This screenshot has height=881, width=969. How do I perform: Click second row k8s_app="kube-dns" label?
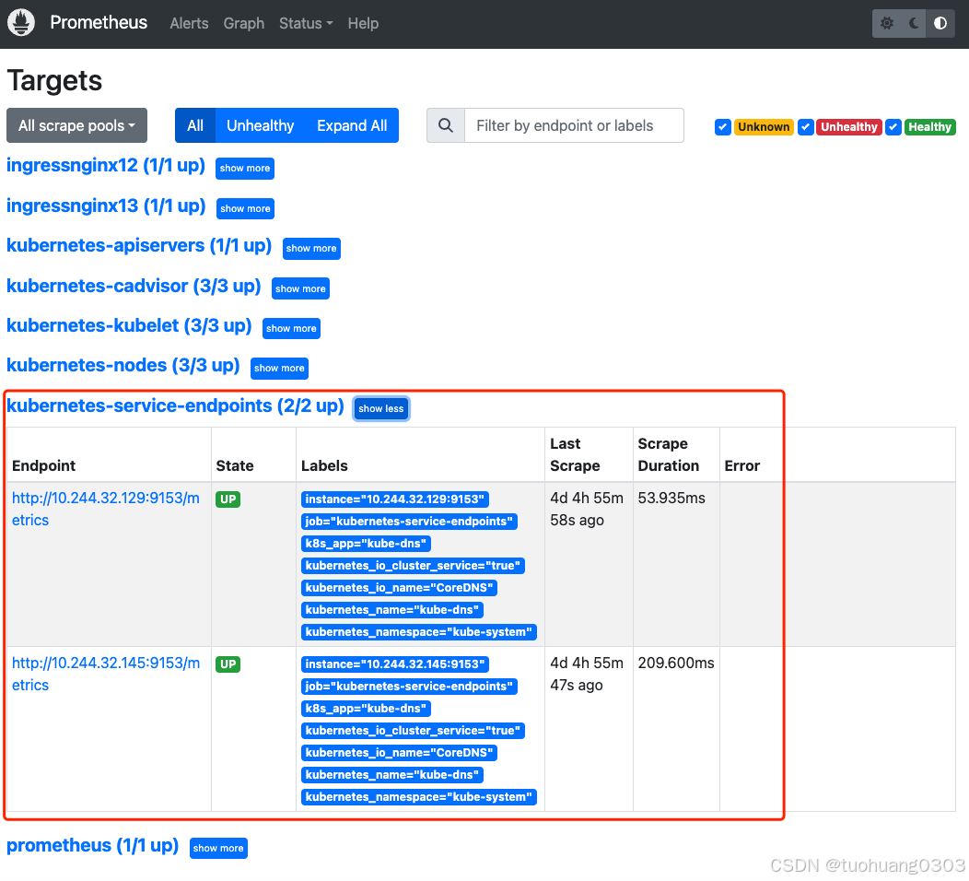point(366,709)
